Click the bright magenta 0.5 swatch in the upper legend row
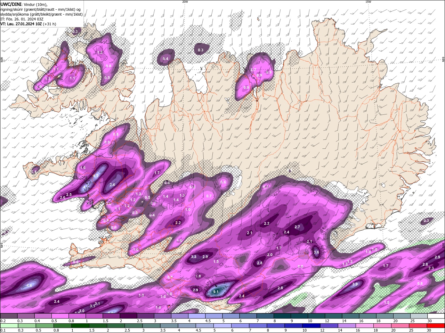445x333 pixels. point(60,316)
